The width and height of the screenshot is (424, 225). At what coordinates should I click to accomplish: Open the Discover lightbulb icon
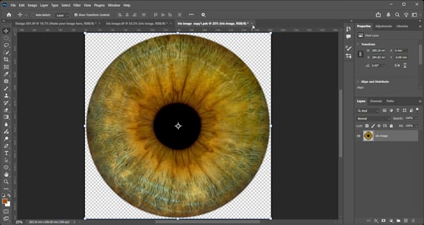pos(406,15)
